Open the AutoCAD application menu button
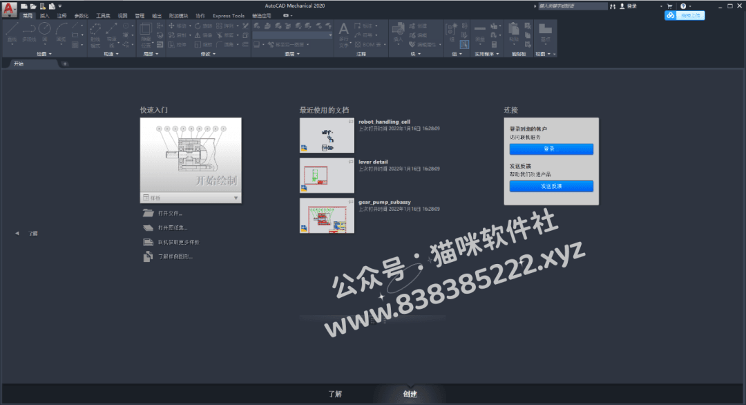The image size is (746, 405). click(x=9, y=9)
